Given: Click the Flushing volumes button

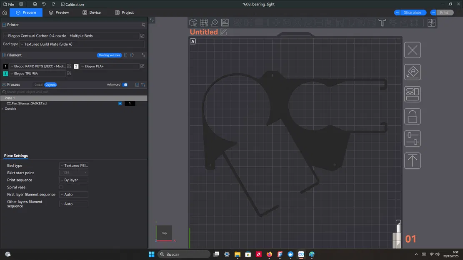Looking at the screenshot, I should coord(109,55).
